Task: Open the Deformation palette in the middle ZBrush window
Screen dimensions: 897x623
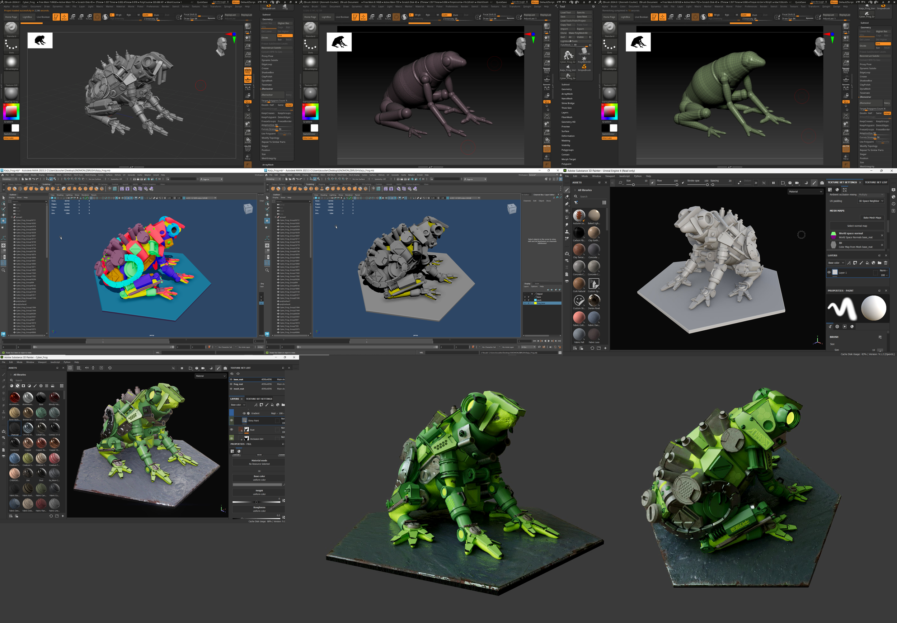Action: coord(568,136)
